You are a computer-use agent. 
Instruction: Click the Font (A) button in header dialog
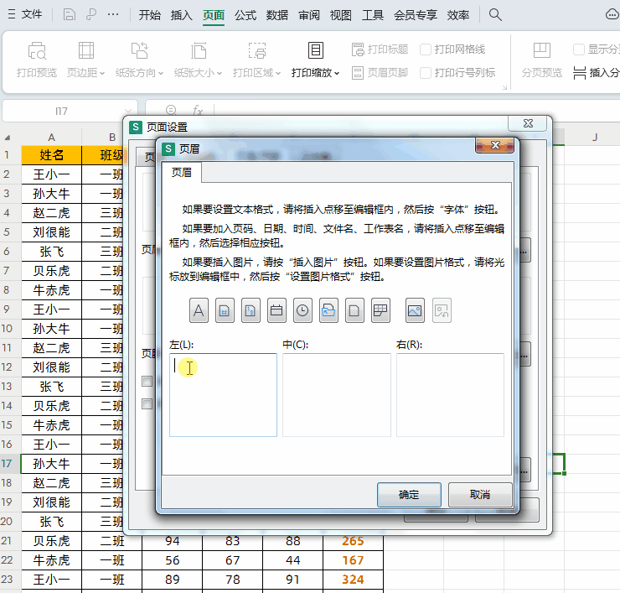coord(199,310)
